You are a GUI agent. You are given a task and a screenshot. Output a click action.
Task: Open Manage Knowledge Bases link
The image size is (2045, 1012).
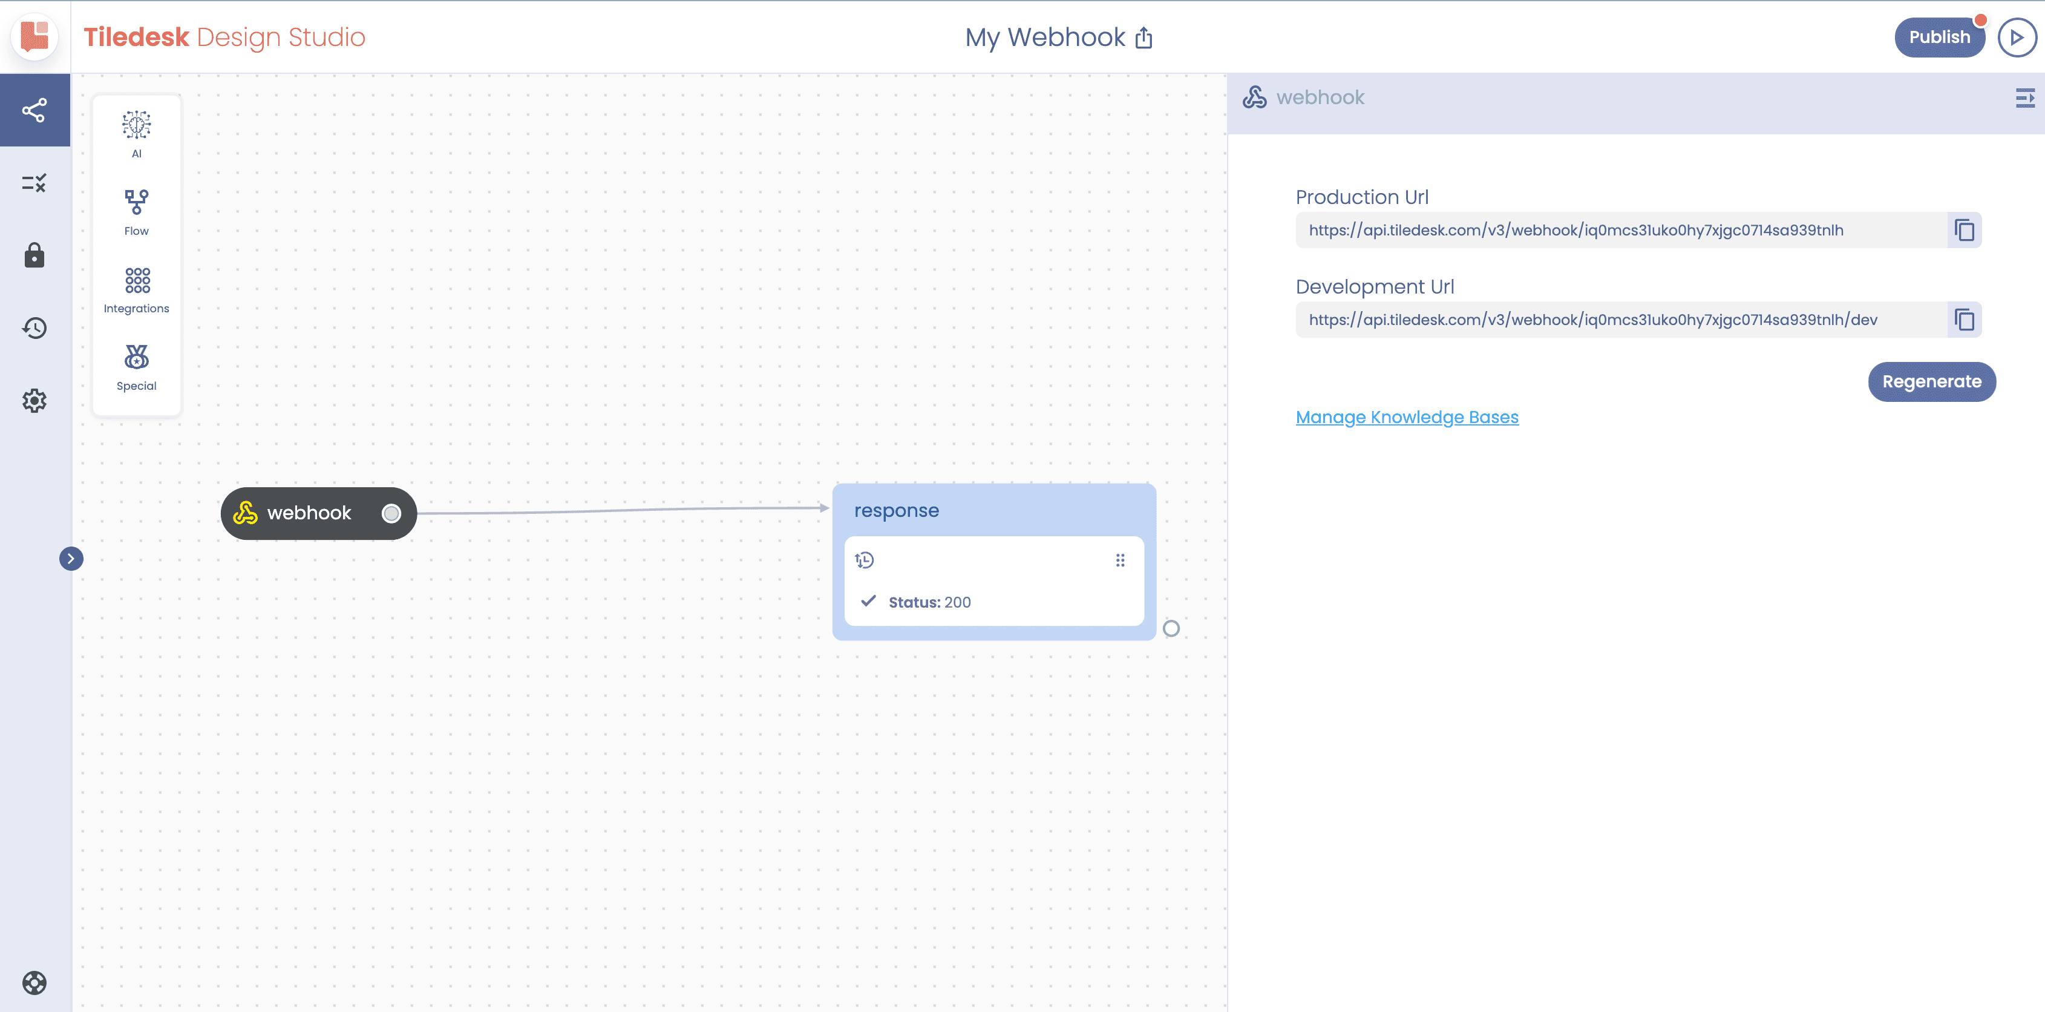point(1407,417)
